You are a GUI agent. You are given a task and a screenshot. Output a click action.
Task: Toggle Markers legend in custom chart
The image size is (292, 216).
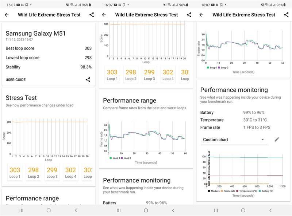[214, 191]
